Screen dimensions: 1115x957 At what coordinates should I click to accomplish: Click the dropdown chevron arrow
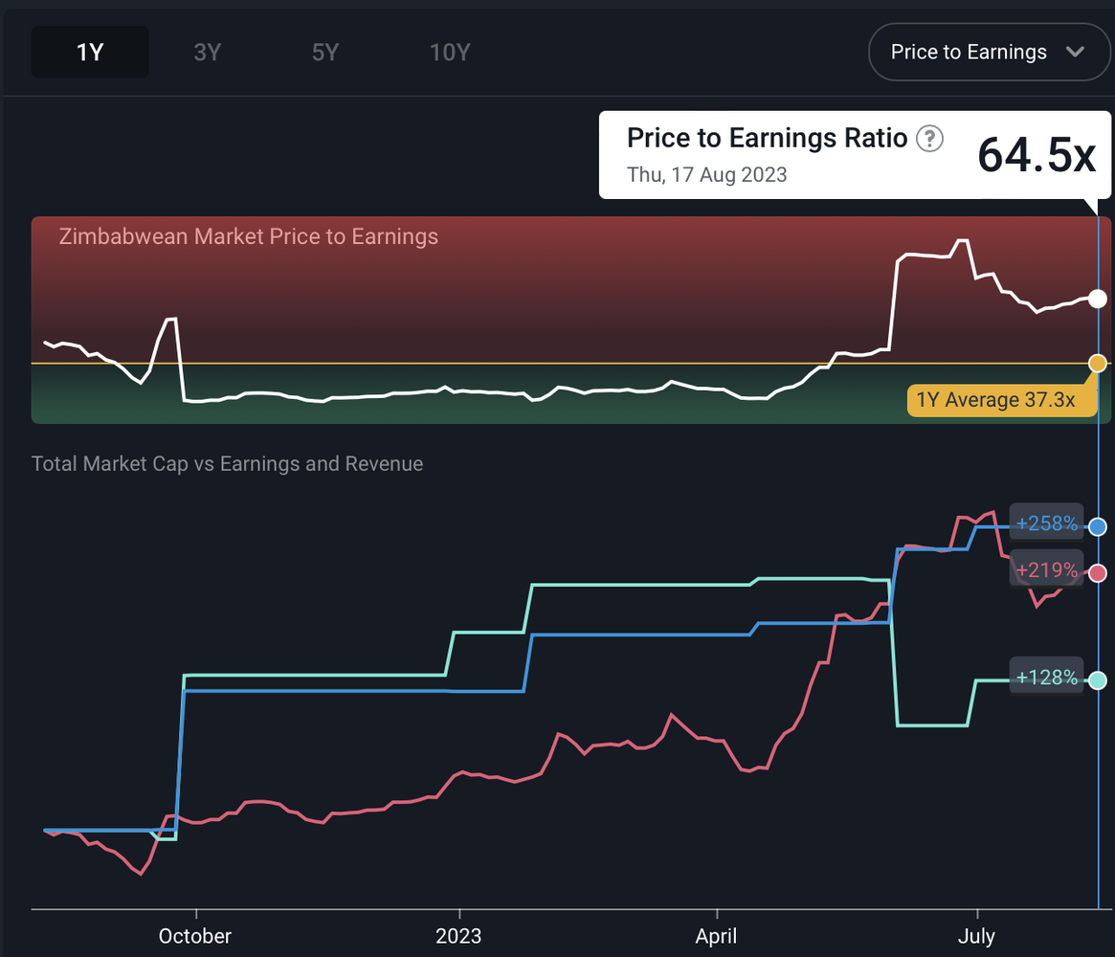(x=1075, y=52)
